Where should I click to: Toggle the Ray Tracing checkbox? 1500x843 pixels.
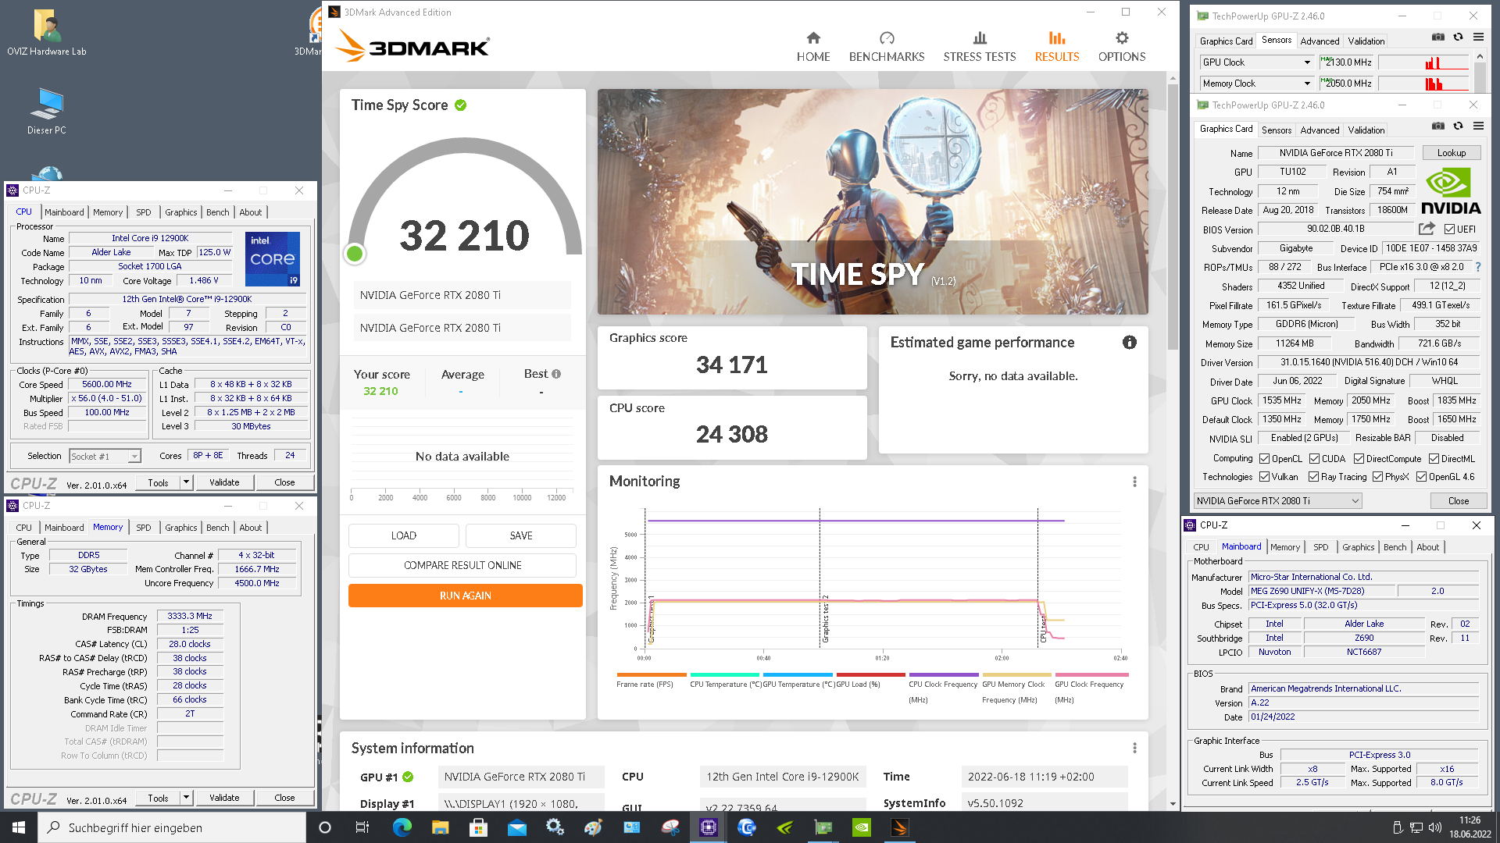coord(1313,477)
